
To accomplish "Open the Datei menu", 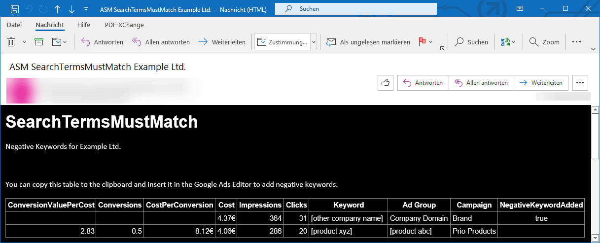I will [14, 25].
